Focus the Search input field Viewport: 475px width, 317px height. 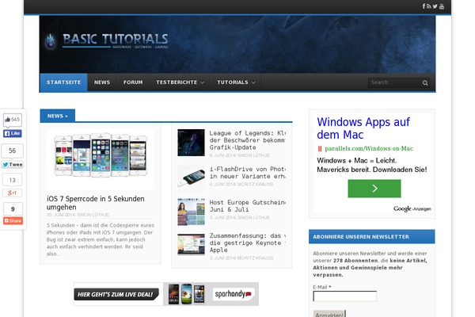pyautogui.click(x=394, y=82)
